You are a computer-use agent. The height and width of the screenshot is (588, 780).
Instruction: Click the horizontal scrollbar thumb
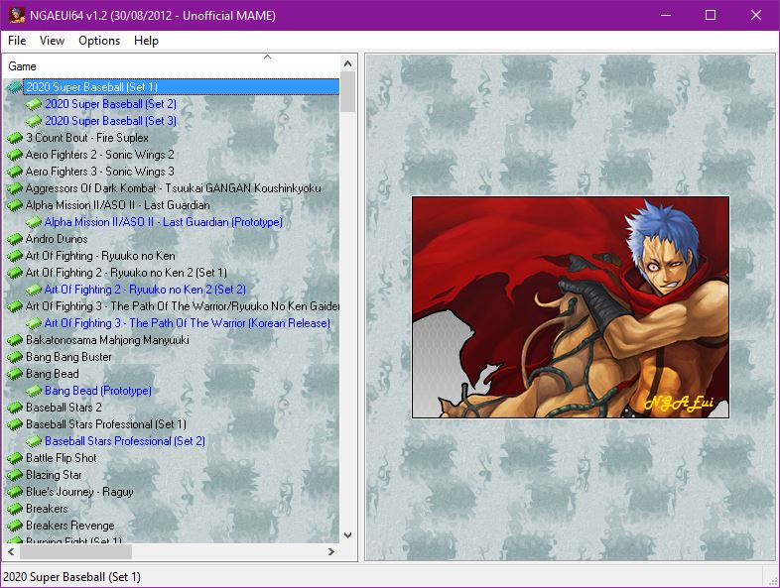point(75,551)
